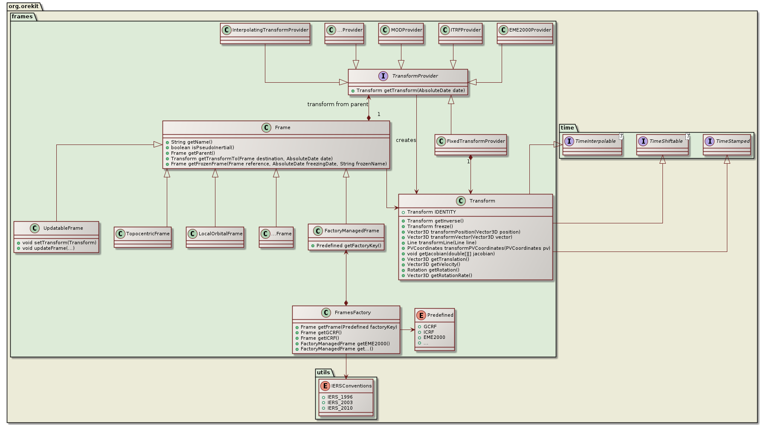The height and width of the screenshot is (425, 764).
Task: Click the InterpolatingTransformProvider class box
Action: click(x=265, y=33)
